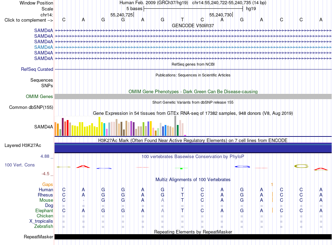Click the GENCODE V50lift37 track title

tap(193, 25)
